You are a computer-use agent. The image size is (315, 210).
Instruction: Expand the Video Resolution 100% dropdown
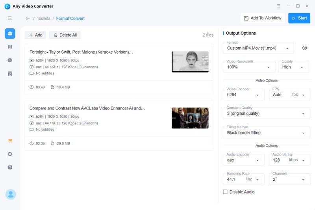point(249,67)
